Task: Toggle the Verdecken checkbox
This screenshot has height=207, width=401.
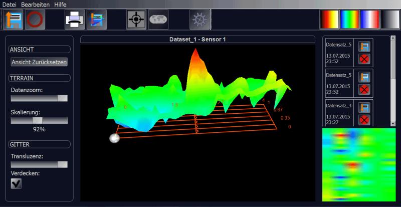Action: tap(17, 184)
